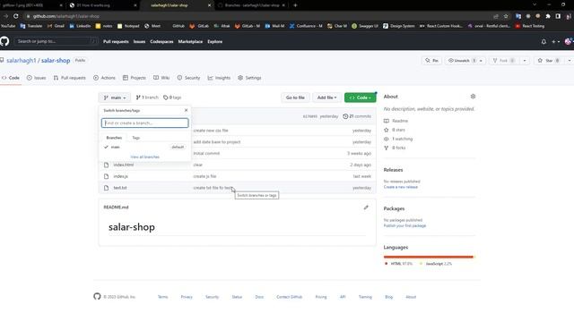Open the Insights repository tab

coord(219,78)
